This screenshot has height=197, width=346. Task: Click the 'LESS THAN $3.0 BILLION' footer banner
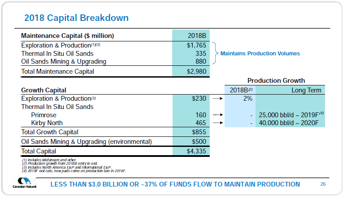point(175,184)
